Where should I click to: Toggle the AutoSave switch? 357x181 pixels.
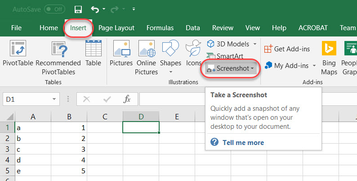tap(55, 9)
